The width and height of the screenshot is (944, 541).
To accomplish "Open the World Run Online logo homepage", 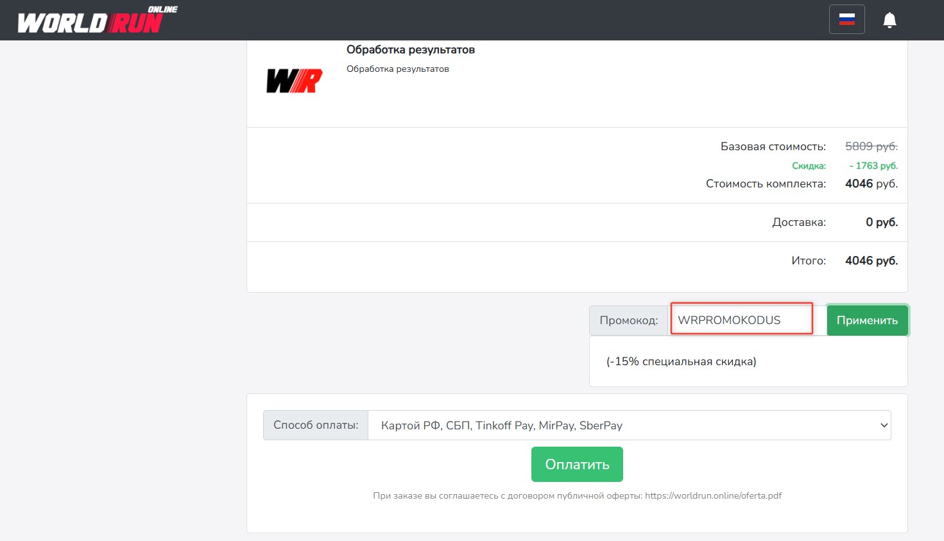I will point(98,20).
